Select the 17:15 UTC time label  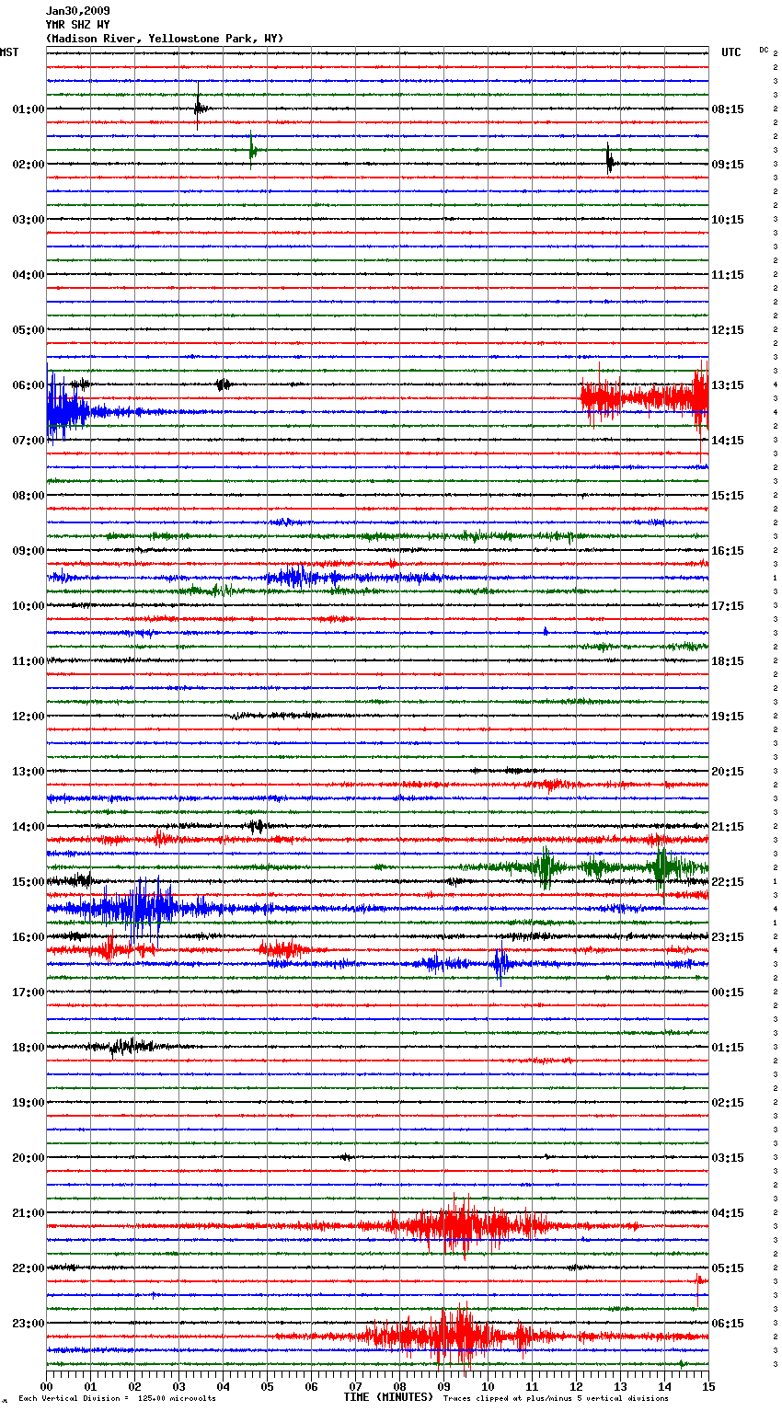(728, 606)
